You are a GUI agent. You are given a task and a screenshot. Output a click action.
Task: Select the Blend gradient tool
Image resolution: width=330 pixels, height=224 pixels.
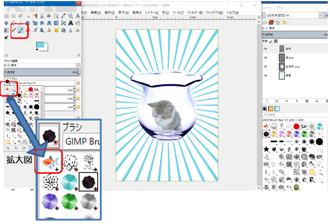click(x=6, y=30)
